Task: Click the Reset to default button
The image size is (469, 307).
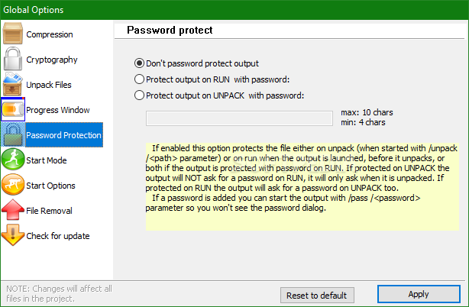Action: (317, 296)
